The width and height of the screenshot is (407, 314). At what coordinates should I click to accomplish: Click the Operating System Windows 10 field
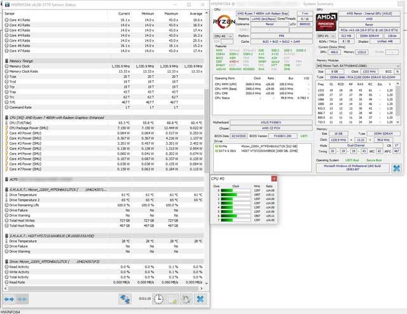pyautogui.click(x=352, y=168)
